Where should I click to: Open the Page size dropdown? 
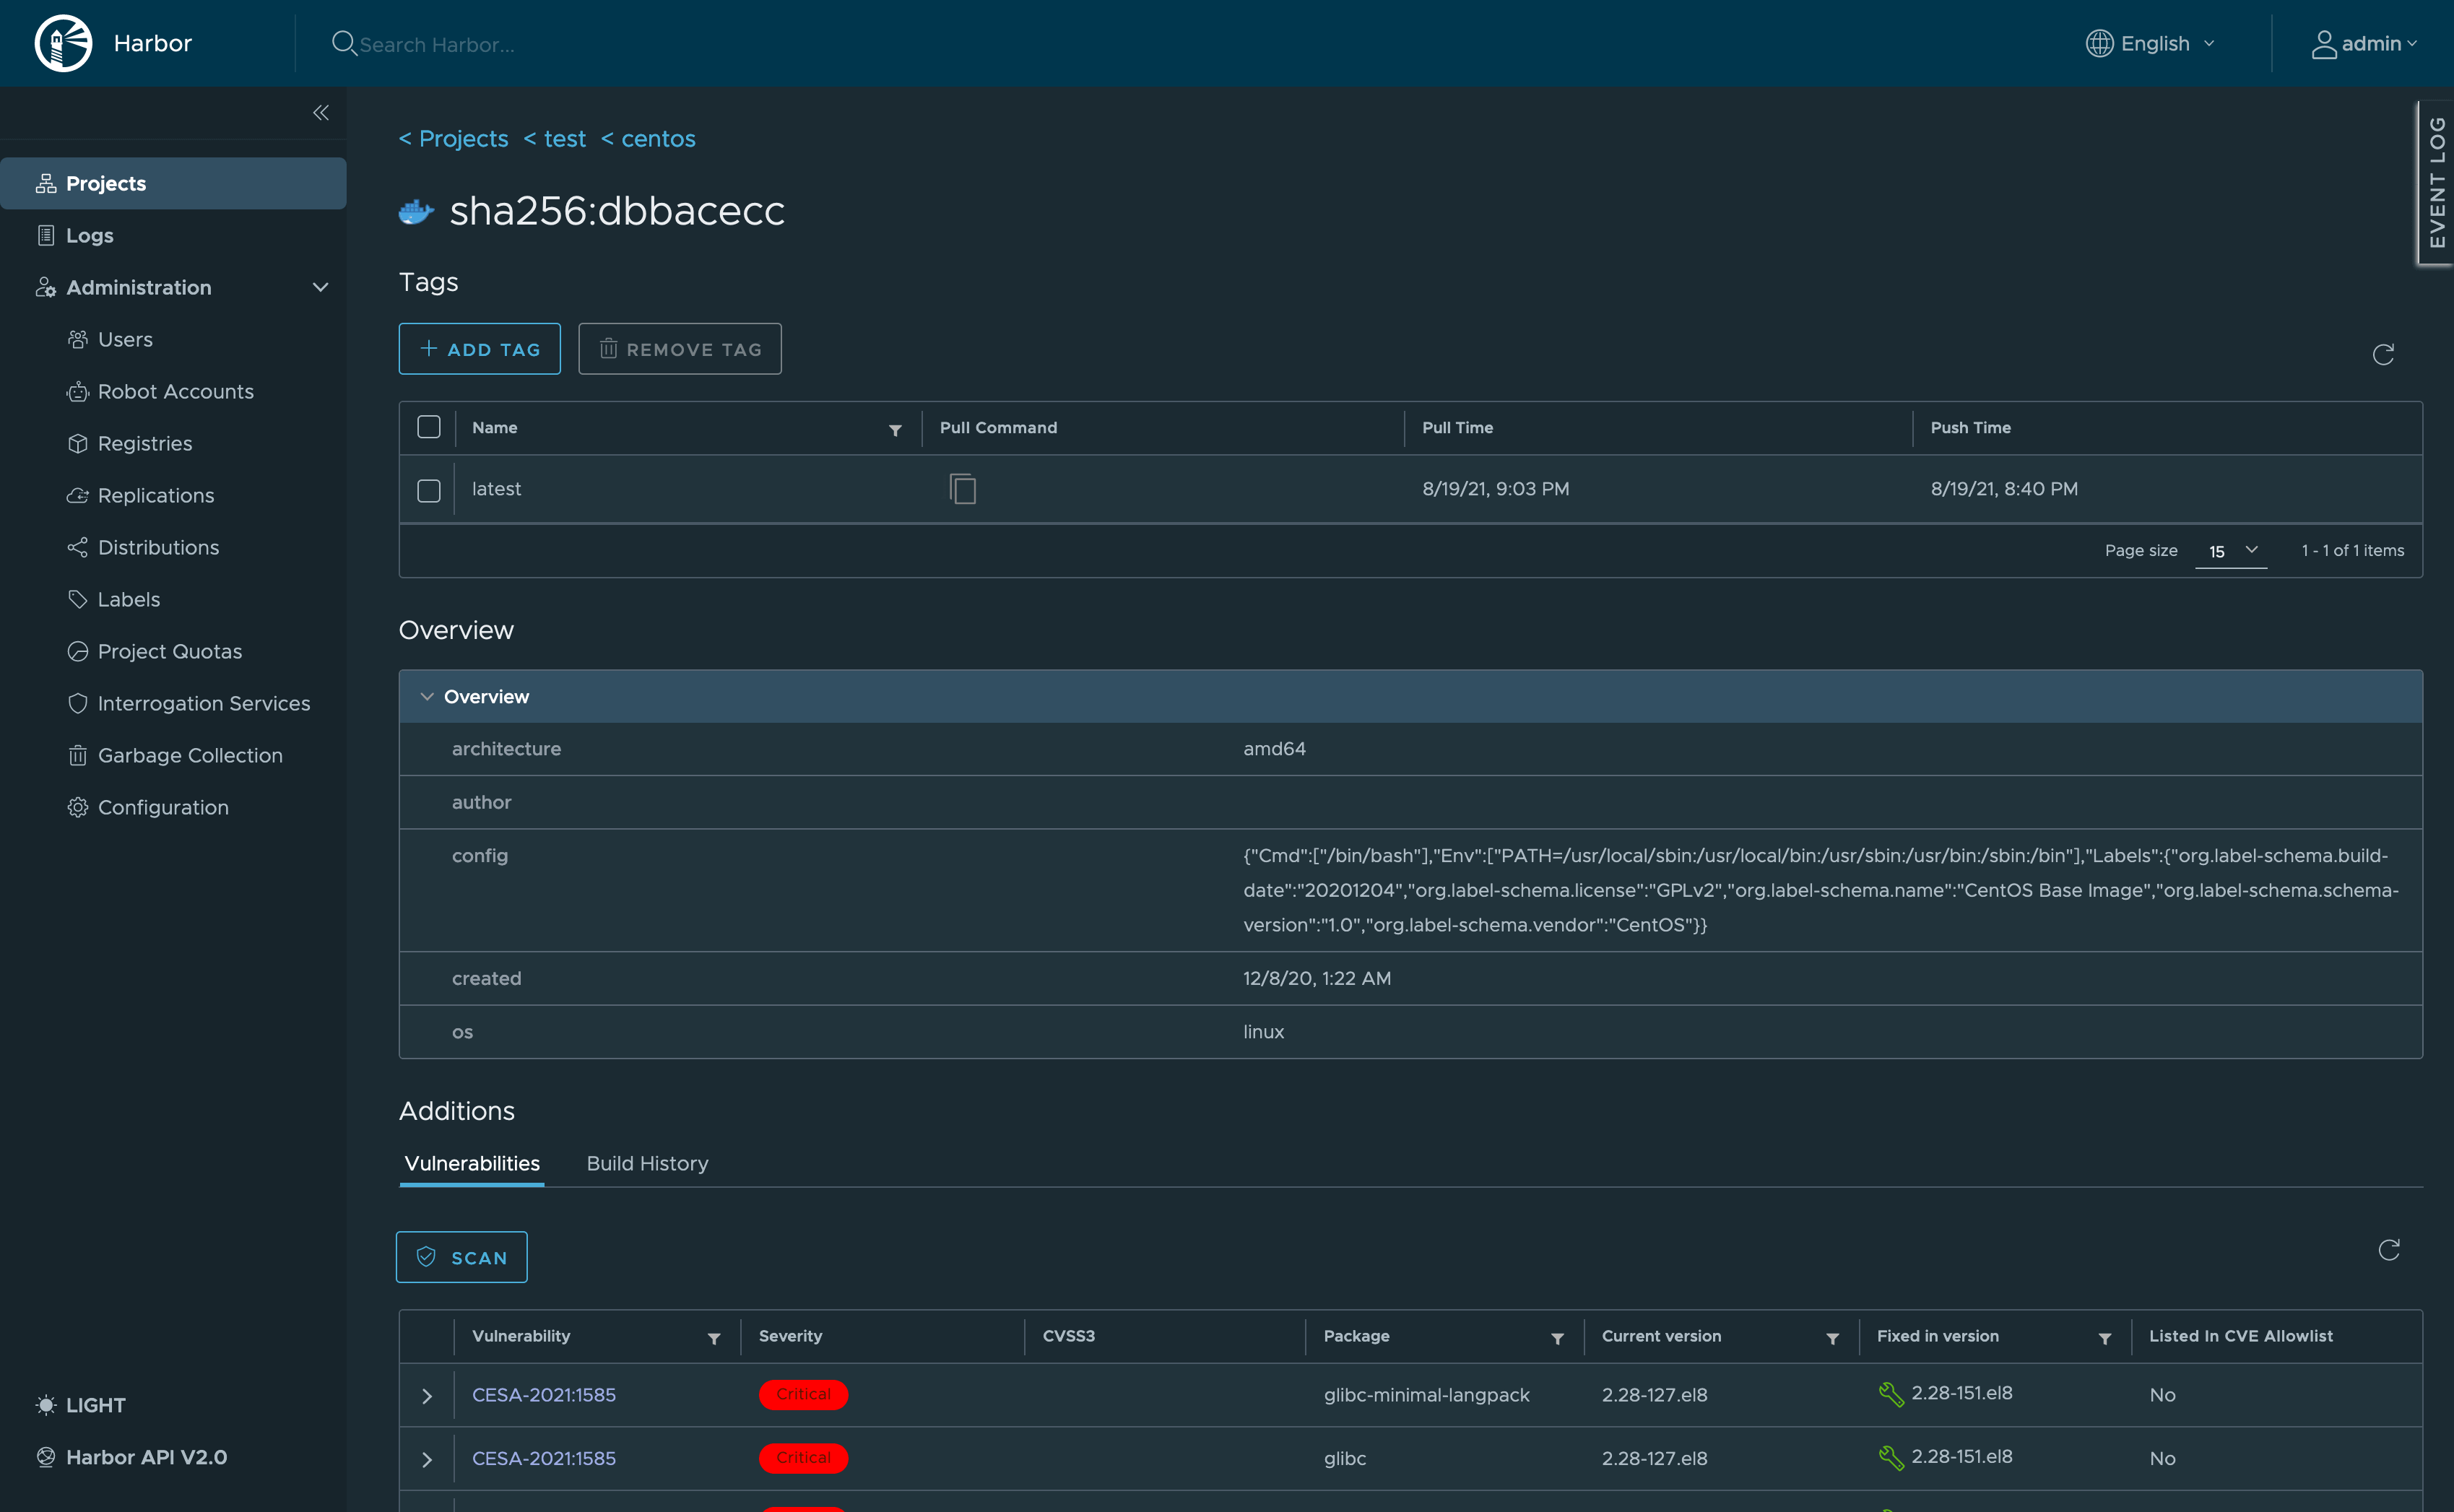2231,551
